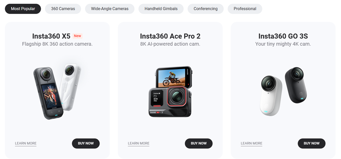Click the Insta360 X5 product title
Viewport: 341px width, 159px height.
point(51,36)
